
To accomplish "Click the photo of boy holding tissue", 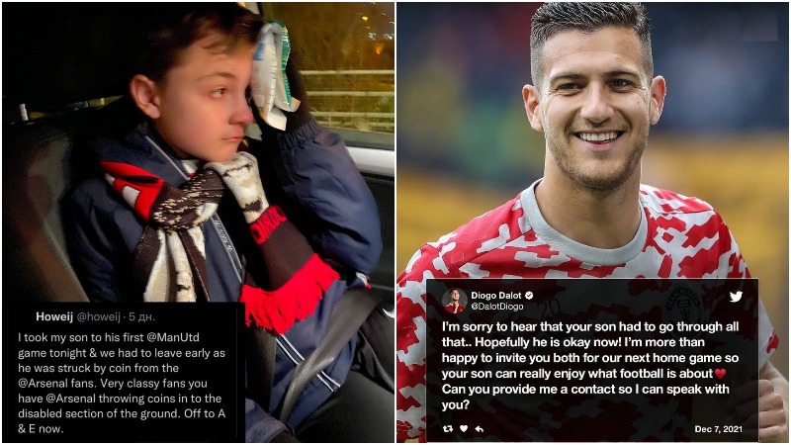I will [x=199, y=222].
